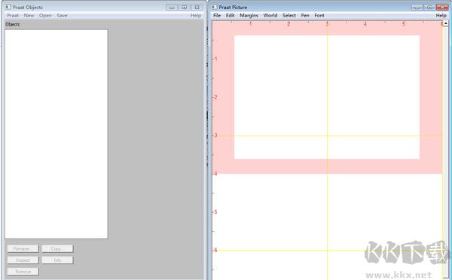The height and width of the screenshot is (280, 452).
Task: Click the Praat Objects window title icon
Action: point(8,7)
